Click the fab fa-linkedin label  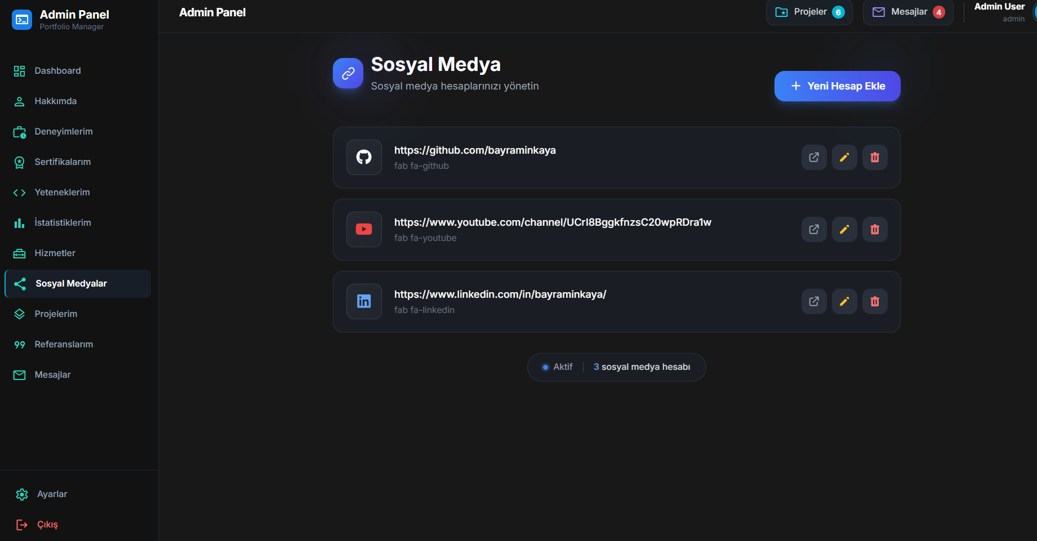click(424, 310)
